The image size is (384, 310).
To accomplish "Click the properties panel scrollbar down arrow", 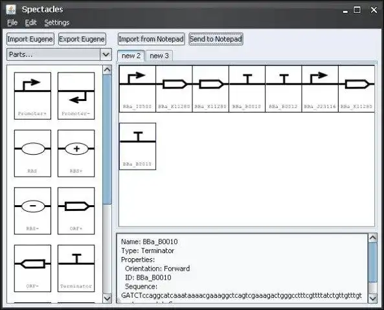I will pyautogui.click(x=372, y=298).
